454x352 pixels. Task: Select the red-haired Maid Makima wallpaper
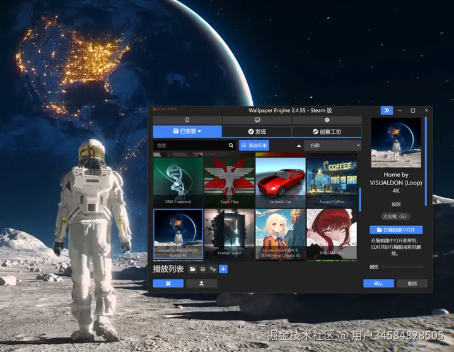pos(332,234)
